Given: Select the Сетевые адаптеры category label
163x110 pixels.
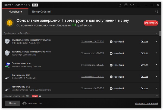Looking at the screenshot, I should click(x=21, y=63).
